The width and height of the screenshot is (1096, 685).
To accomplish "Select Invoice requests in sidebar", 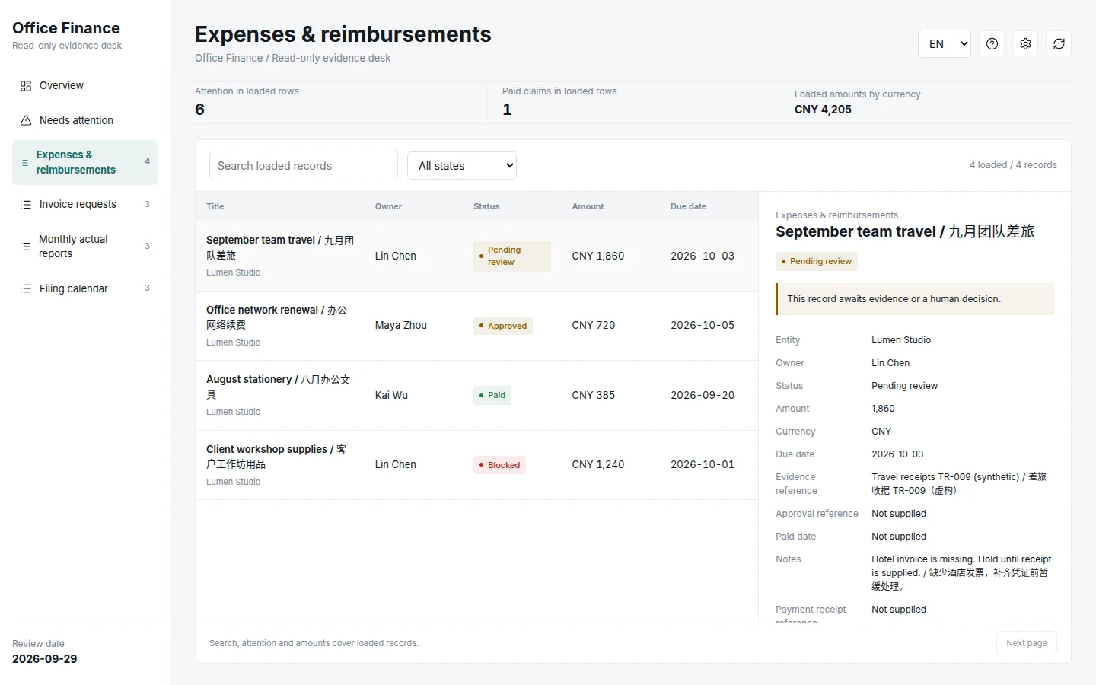I will (x=84, y=204).
